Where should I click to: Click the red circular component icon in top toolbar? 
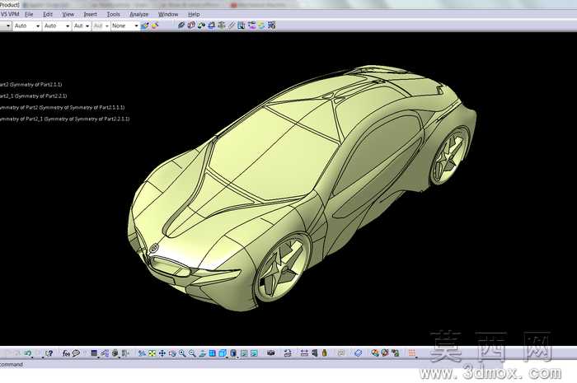click(x=191, y=25)
